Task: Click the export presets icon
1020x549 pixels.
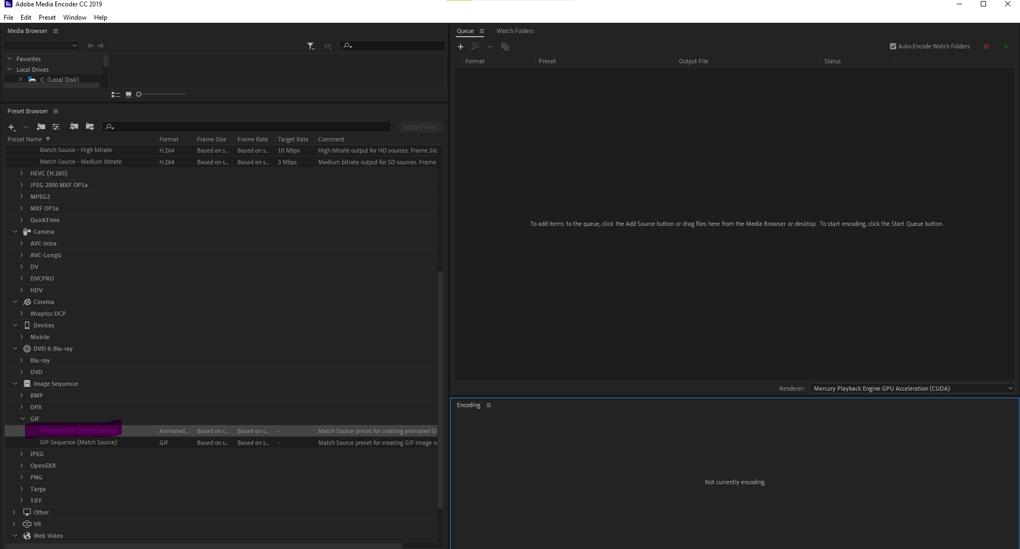Action: coord(90,126)
